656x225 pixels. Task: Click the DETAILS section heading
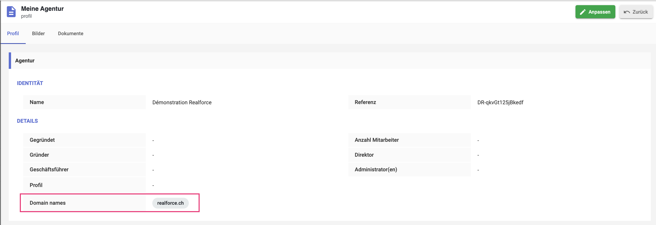pyautogui.click(x=27, y=121)
